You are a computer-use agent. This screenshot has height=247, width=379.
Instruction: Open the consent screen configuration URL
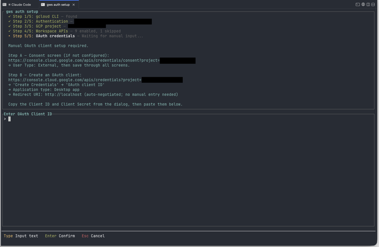tap(83, 60)
